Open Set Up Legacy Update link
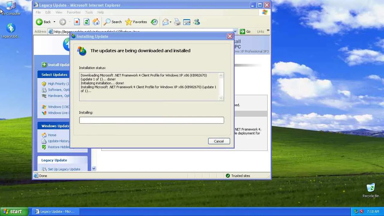Image resolution: width=384 pixels, height=216 pixels. pyautogui.click(x=64, y=169)
